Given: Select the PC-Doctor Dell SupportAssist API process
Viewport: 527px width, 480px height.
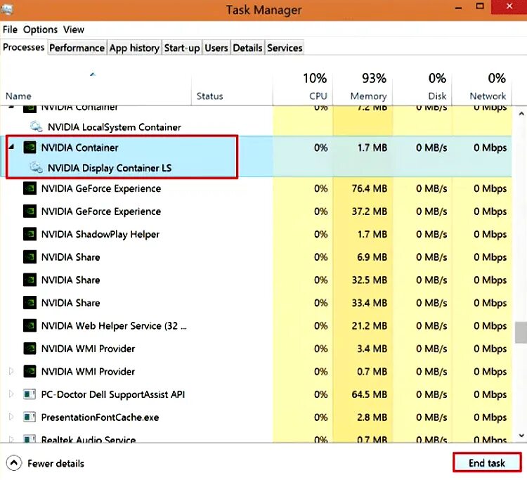Looking at the screenshot, I should coord(256,394).
